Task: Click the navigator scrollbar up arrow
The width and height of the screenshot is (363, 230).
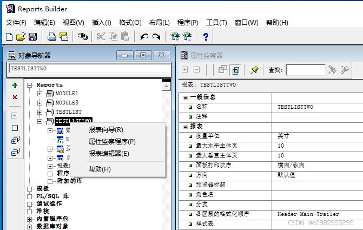Action: pos(166,87)
